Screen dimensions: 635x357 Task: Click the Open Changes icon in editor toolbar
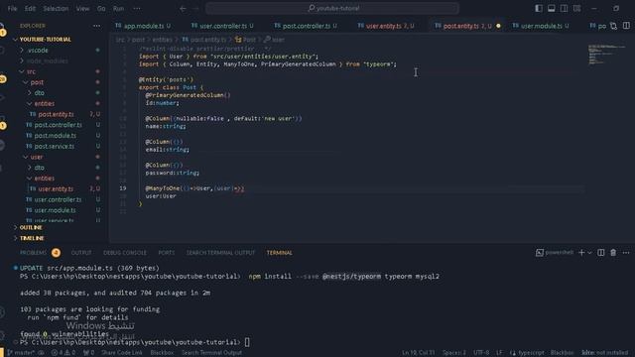(x=613, y=26)
